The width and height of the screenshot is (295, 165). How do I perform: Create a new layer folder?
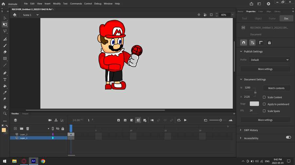point(22,128)
